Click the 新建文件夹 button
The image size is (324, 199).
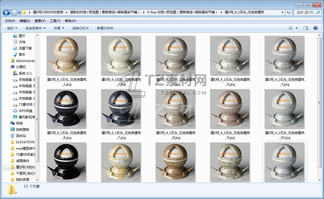105,28
